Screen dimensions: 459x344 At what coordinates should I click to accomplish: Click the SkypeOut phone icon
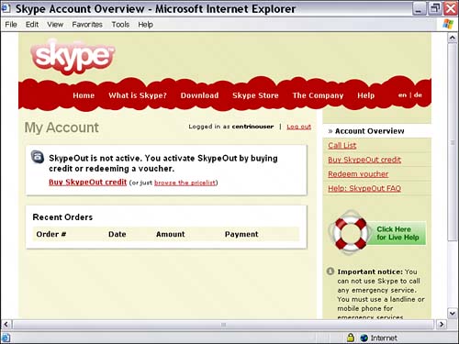pyautogui.click(x=38, y=157)
